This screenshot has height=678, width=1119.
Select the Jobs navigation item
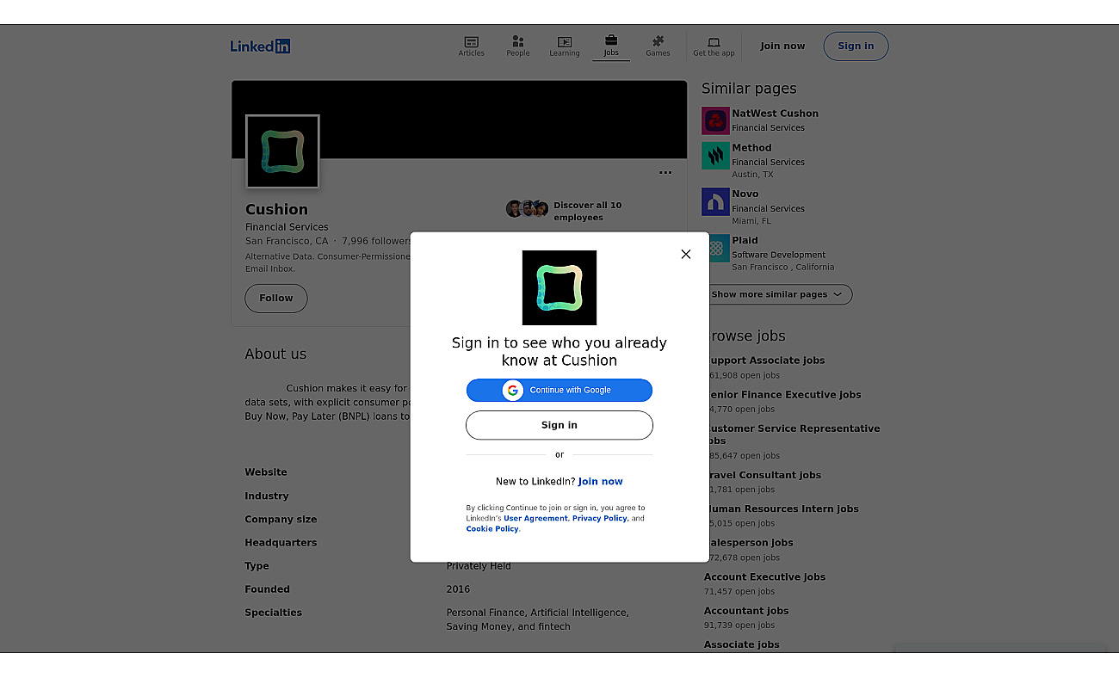(611, 46)
